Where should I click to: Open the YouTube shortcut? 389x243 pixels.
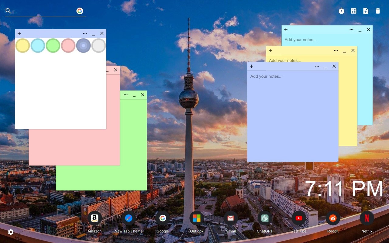click(299, 218)
